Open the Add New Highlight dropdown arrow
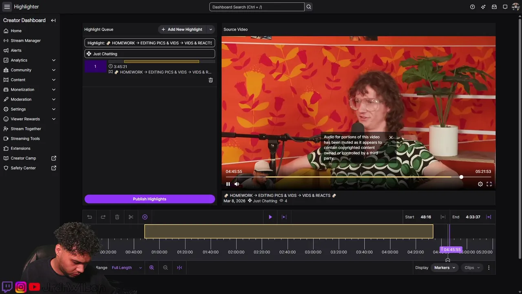522x294 pixels. 210,29
